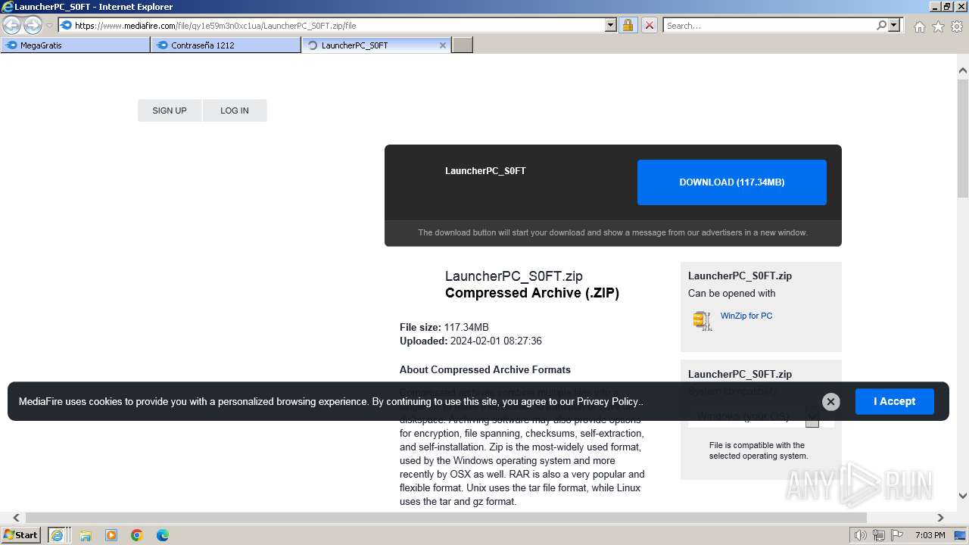
Task: Open the Tools gear icon
Action: coord(957,26)
